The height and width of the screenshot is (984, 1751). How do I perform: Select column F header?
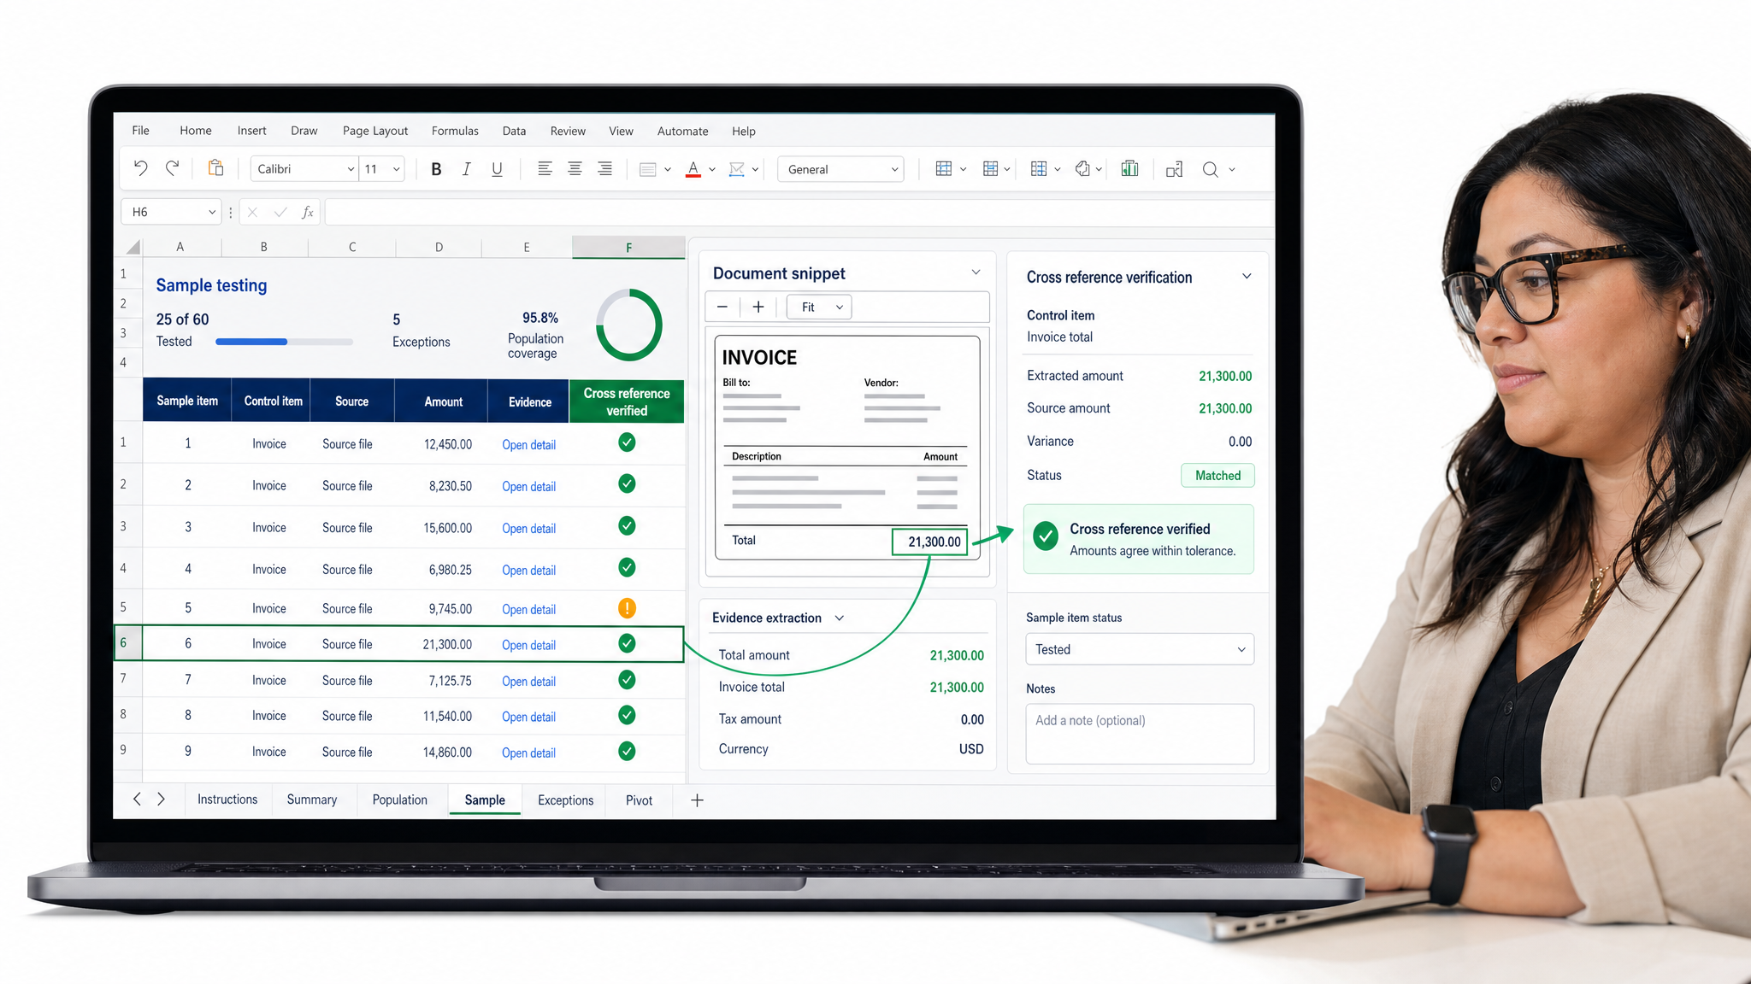point(628,247)
